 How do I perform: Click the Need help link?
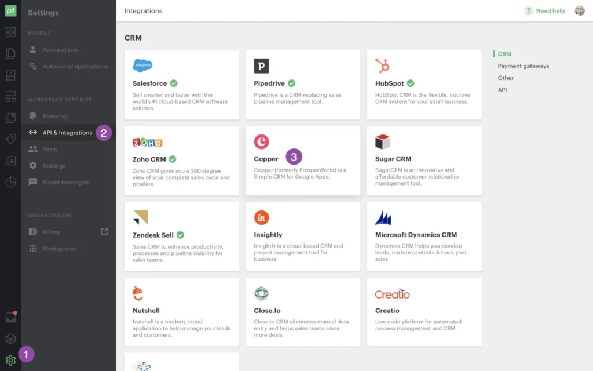coord(550,10)
